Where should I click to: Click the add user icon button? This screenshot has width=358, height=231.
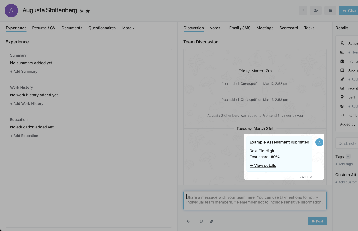click(316, 11)
